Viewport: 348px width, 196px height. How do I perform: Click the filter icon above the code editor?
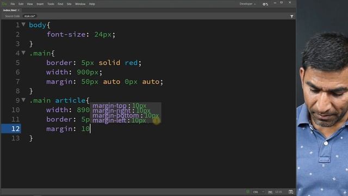click(x=291, y=16)
